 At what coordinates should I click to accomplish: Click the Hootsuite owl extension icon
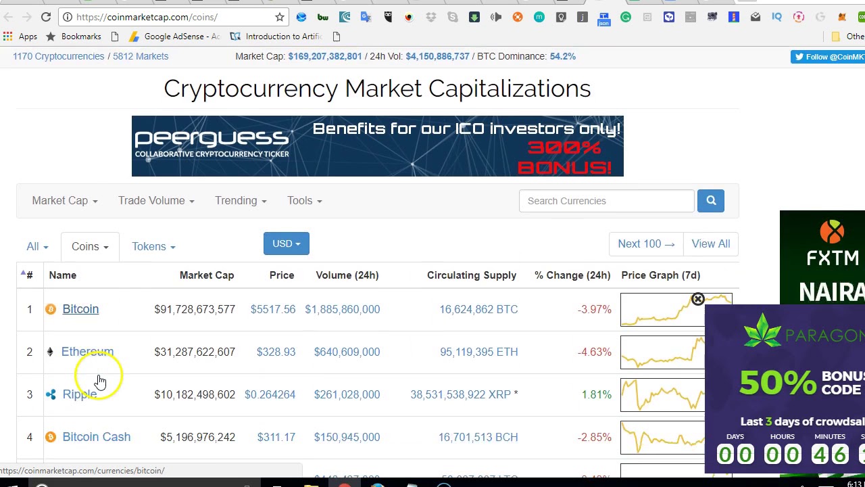point(388,17)
